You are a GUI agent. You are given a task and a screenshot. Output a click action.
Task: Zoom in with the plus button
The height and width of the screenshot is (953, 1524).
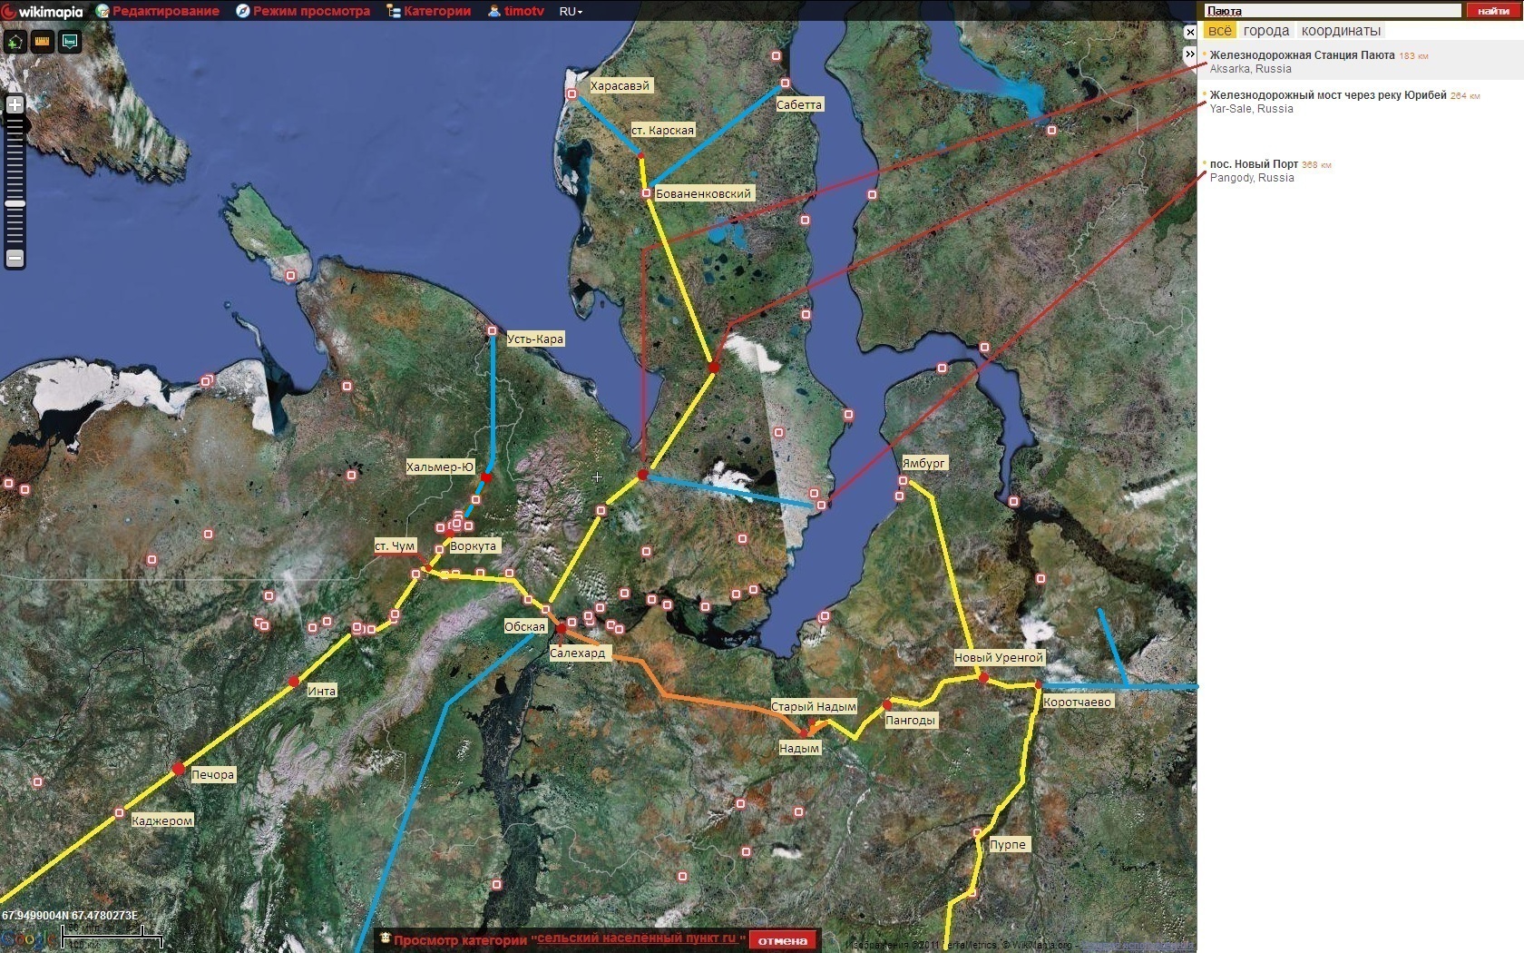[x=15, y=104]
